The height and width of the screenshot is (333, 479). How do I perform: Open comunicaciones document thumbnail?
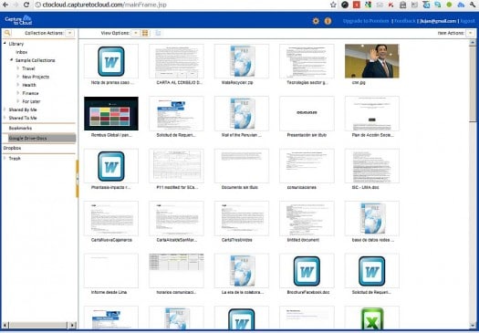coord(307,166)
